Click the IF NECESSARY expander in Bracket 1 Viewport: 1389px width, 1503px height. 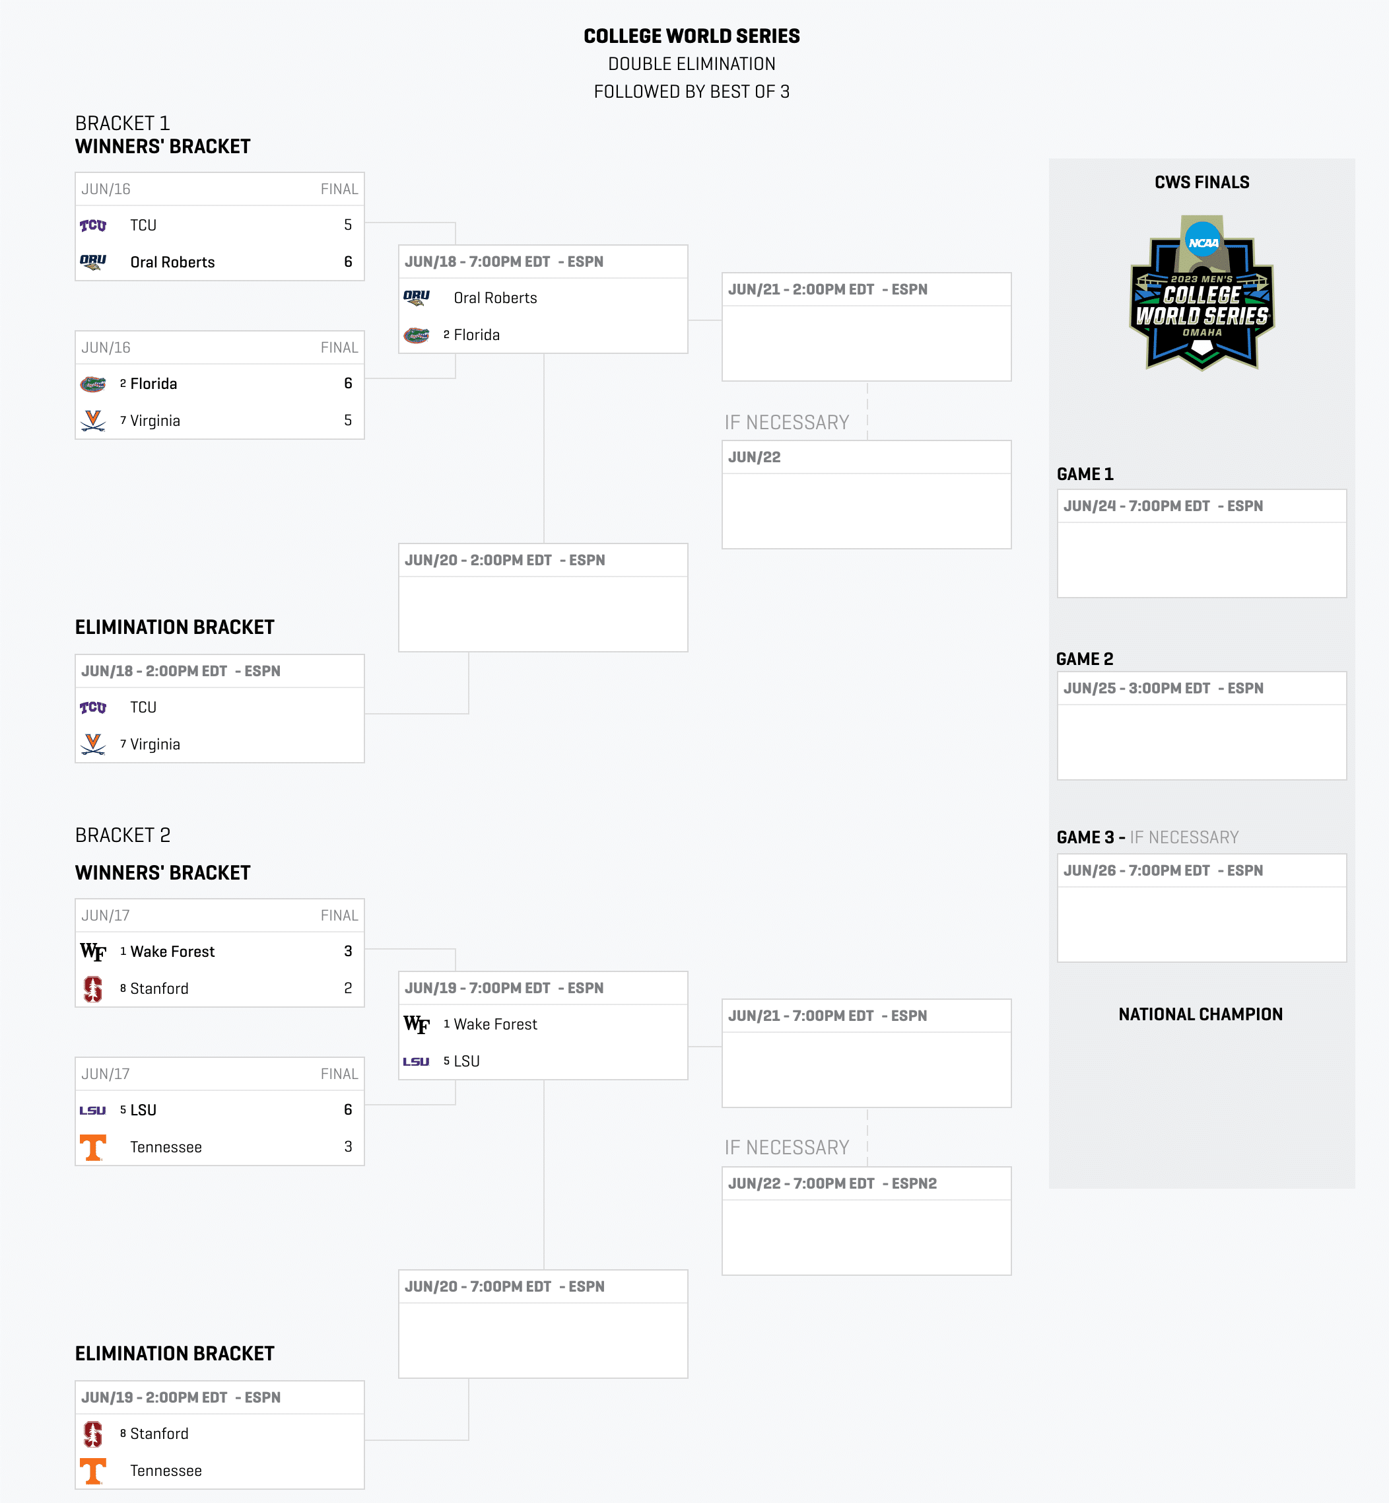pyautogui.click(x=788, y=421)
